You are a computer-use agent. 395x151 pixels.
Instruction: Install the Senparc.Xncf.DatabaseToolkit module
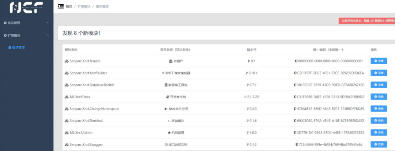tap(379, 85)
